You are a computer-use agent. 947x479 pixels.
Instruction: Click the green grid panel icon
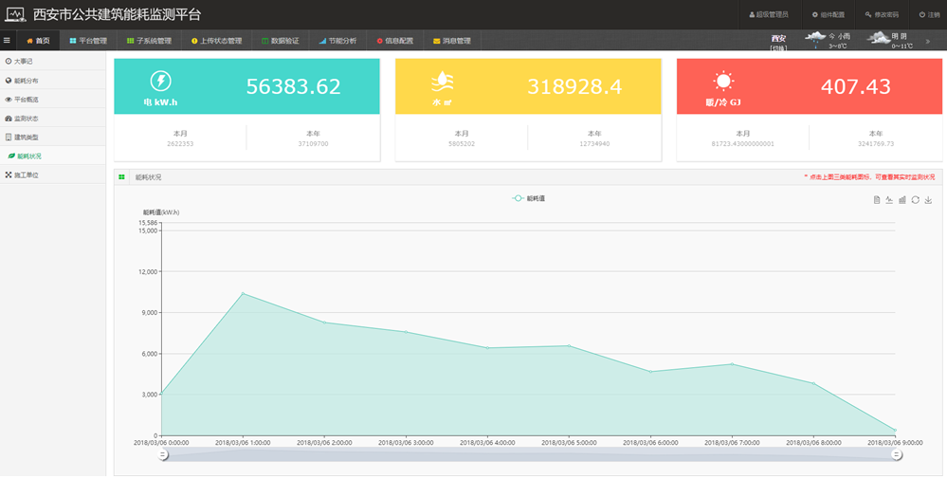coord(122,177)
